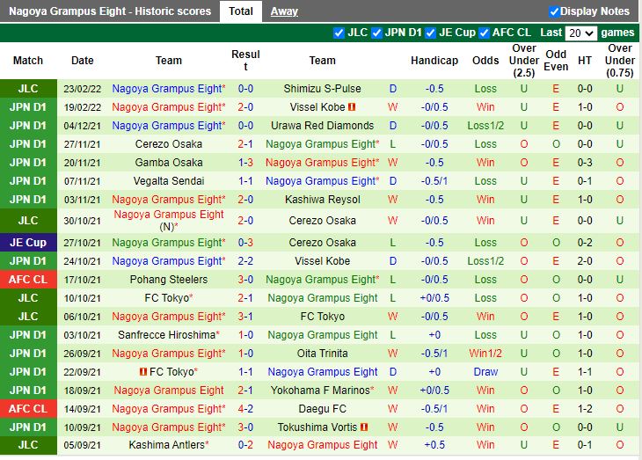Open Yokohama F Marinos team link
This screenshot has height=460, width=642.
point(320,391)
